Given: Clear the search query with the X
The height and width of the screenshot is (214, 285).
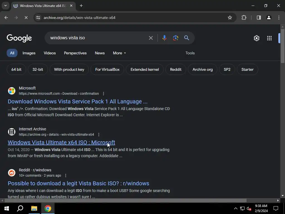Looking at the screenshot, I should tap(151, 38).
